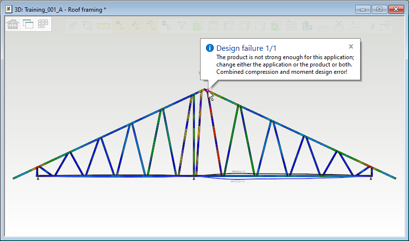Click the house view icon
The height and width of the screenshot is (241, 409).
point(13,24)
